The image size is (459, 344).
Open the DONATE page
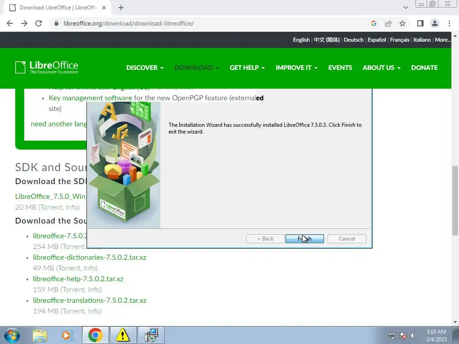[x=424, y=68]
